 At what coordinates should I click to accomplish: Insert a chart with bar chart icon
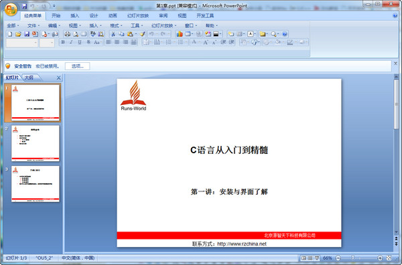[180, 34]
